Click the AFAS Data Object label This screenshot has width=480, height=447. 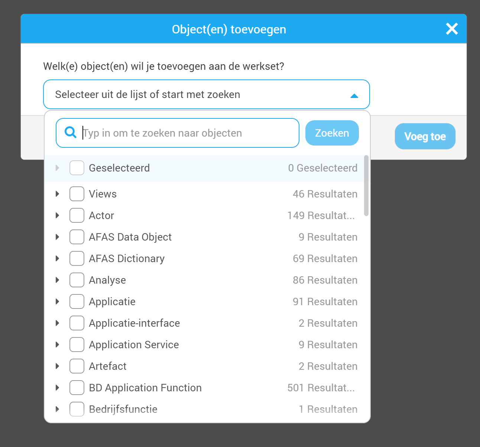(x=130, y=237)
